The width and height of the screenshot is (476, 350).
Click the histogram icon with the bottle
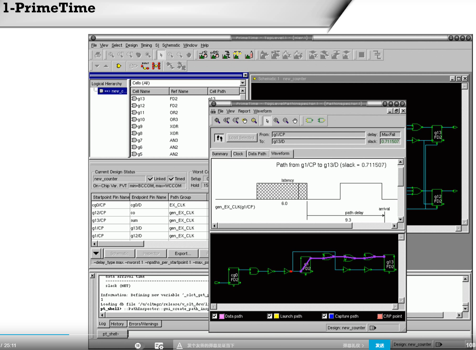click(x=249, y=55)
